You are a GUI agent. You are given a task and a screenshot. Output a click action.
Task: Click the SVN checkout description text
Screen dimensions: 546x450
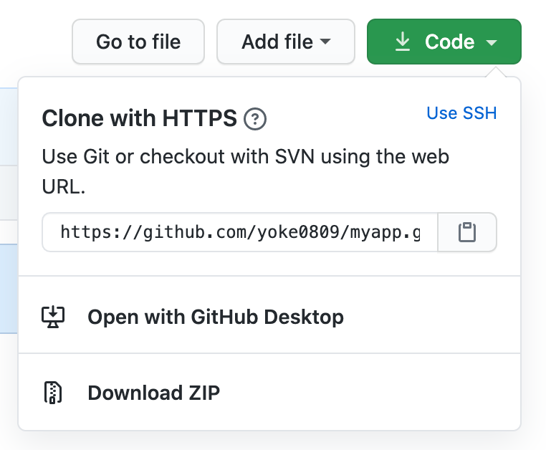point(246,171)
